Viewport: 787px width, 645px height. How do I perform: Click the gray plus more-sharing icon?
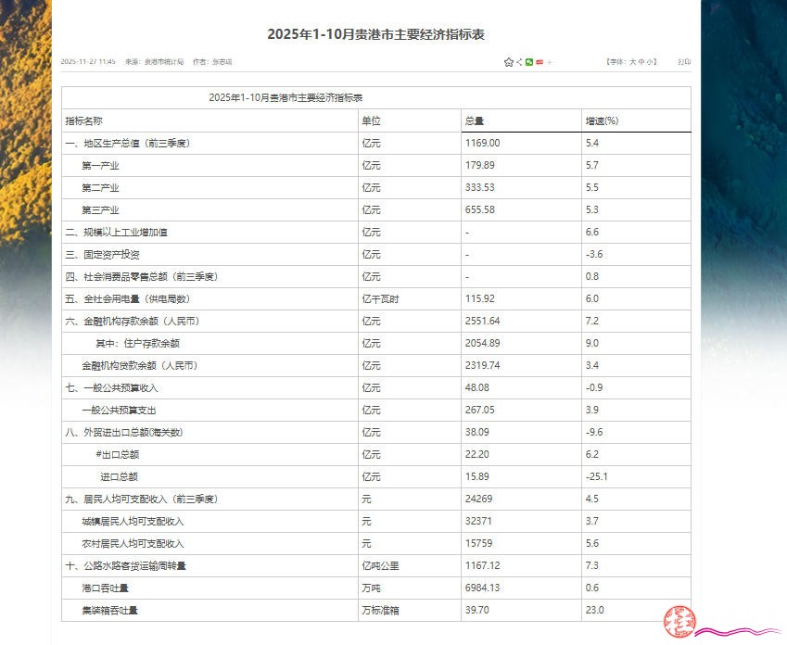550,62
